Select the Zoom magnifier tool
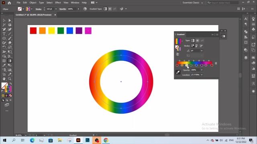The image size is (257, 144). point(10,79)
